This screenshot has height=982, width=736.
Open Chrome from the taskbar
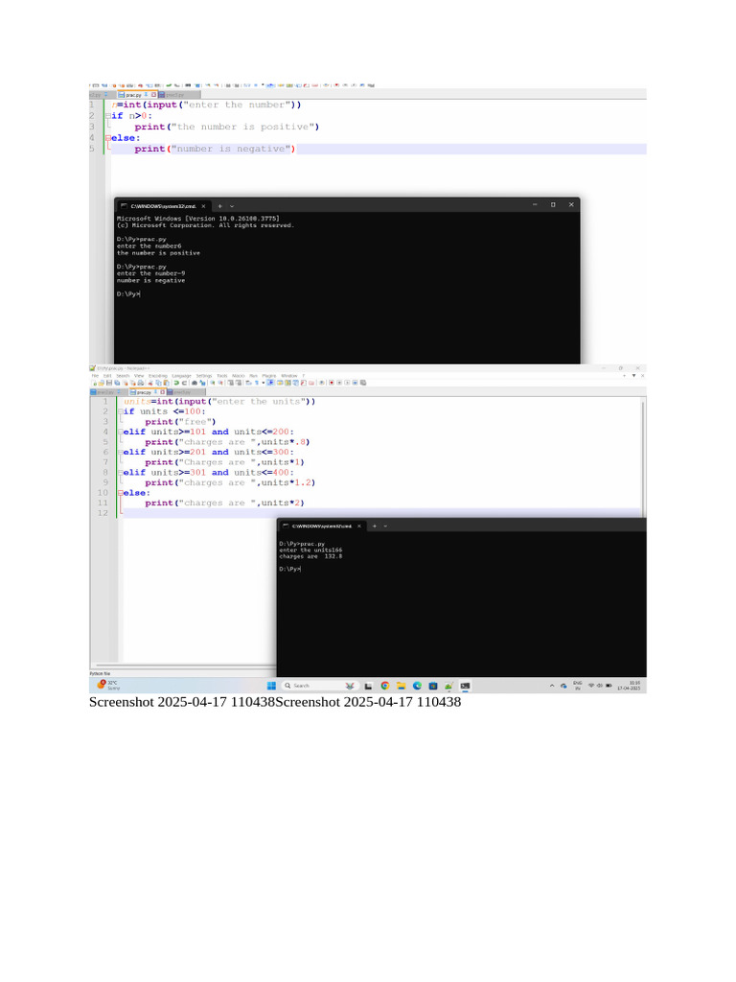pos(385,686)
